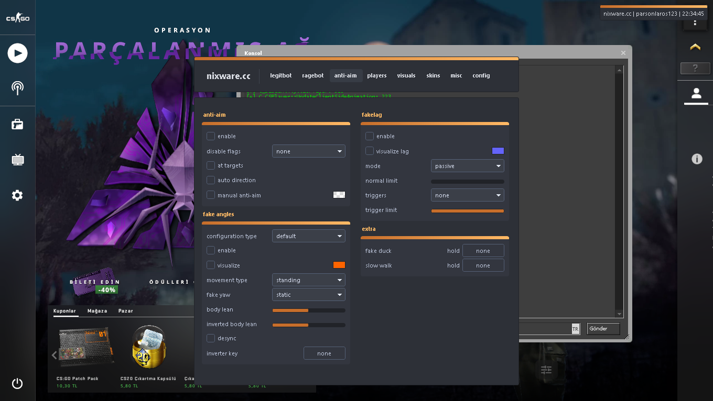Click the power quit icon
The width and height of the screenshot is (713, 401).
[x=17, y=384]
